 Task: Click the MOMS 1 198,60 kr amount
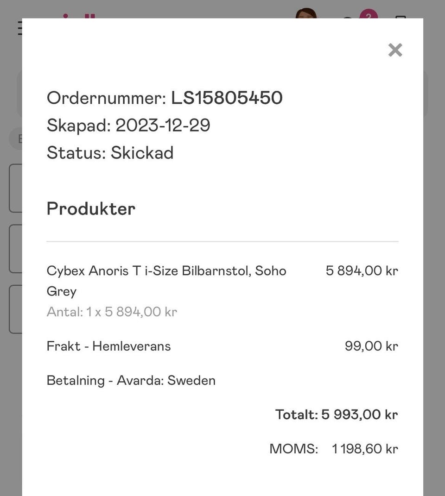[365, 449]
